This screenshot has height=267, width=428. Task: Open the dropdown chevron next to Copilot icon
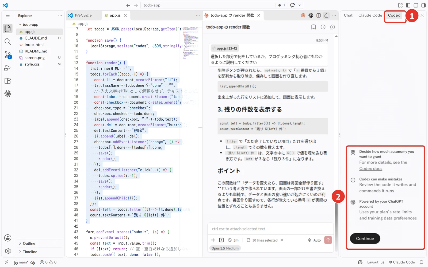tap(300, 5)
